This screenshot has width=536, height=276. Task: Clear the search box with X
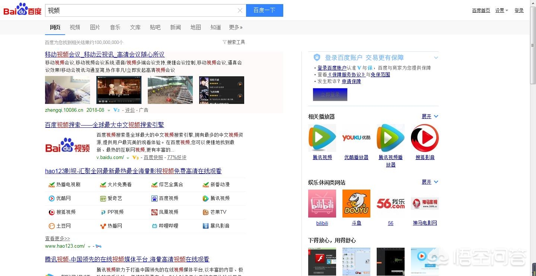pyautogui.click(x=240, y=10)
